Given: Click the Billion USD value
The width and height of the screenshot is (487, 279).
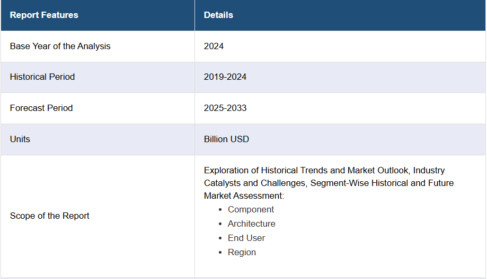Looking at the screenshot, I should point(226,139).
